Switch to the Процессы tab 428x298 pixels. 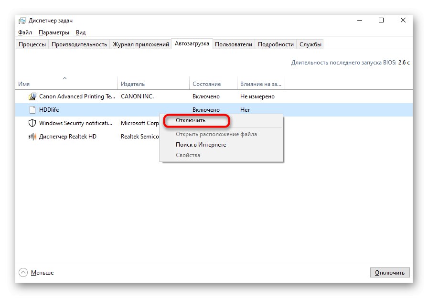coord(32,44)
